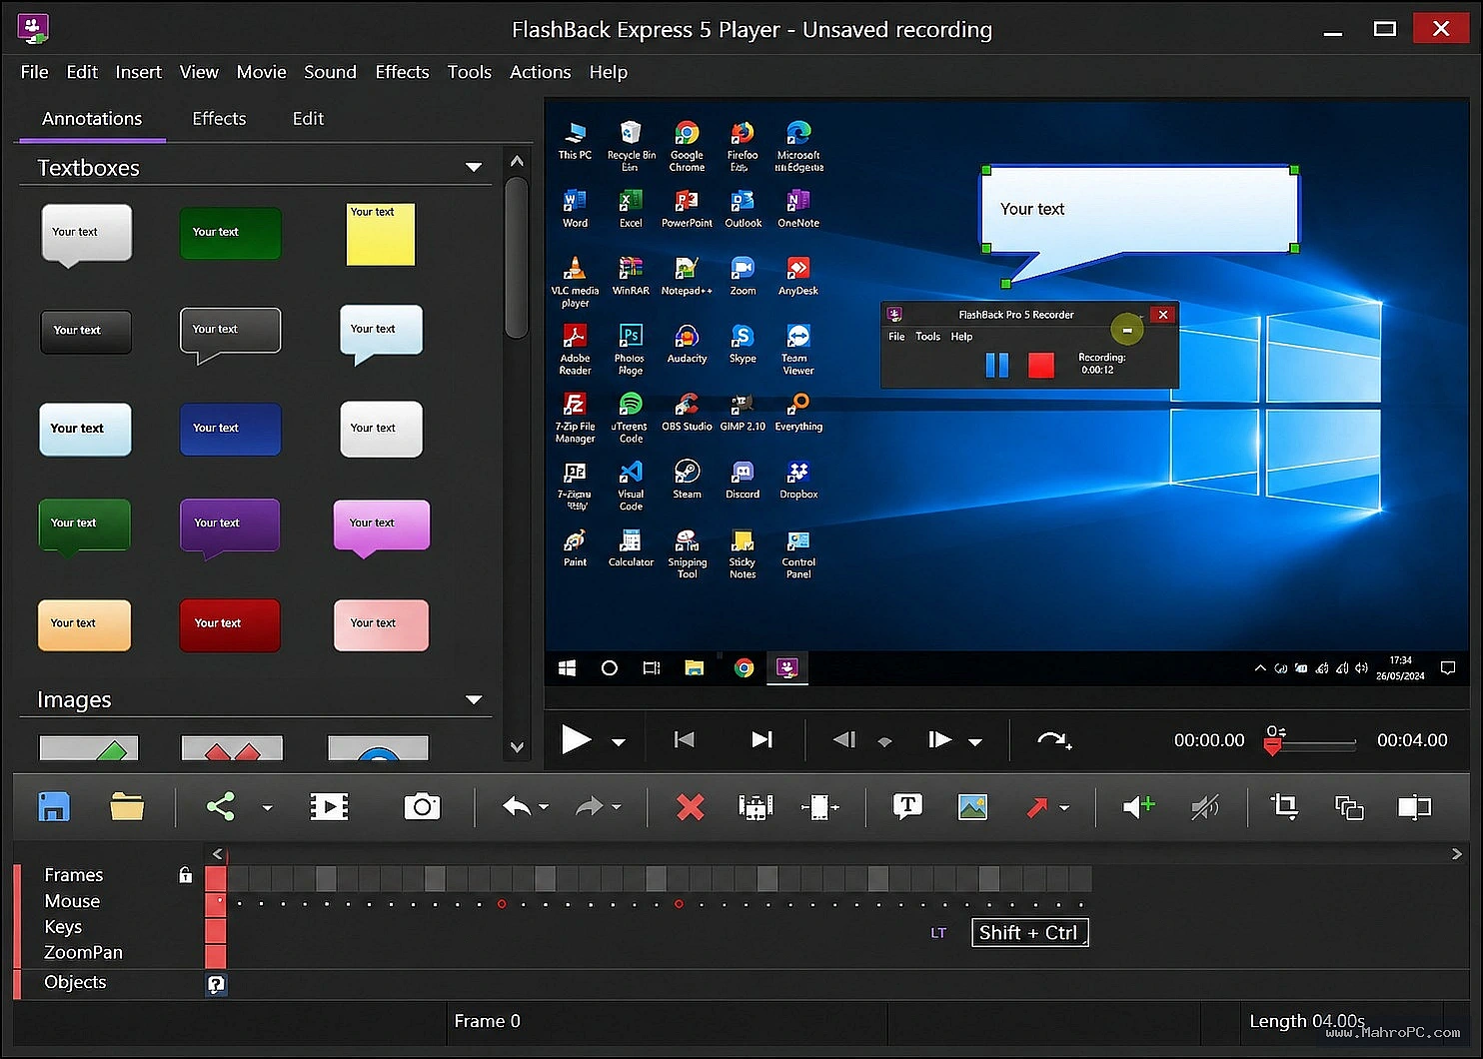Add sound with the speaker plus icon
Image resolution: width=1483 pixels, height=1059 pixels.
click(x=1138, y=806)
